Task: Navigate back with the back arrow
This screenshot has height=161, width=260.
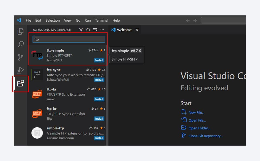Action: coord(188,20)
